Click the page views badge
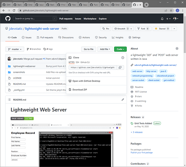This screenshot has height=167, width=186. [22, 119]
